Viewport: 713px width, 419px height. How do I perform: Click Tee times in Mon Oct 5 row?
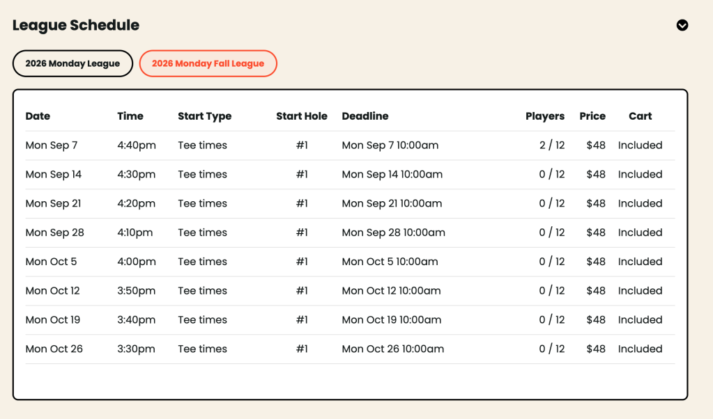[x=202, y=262]
